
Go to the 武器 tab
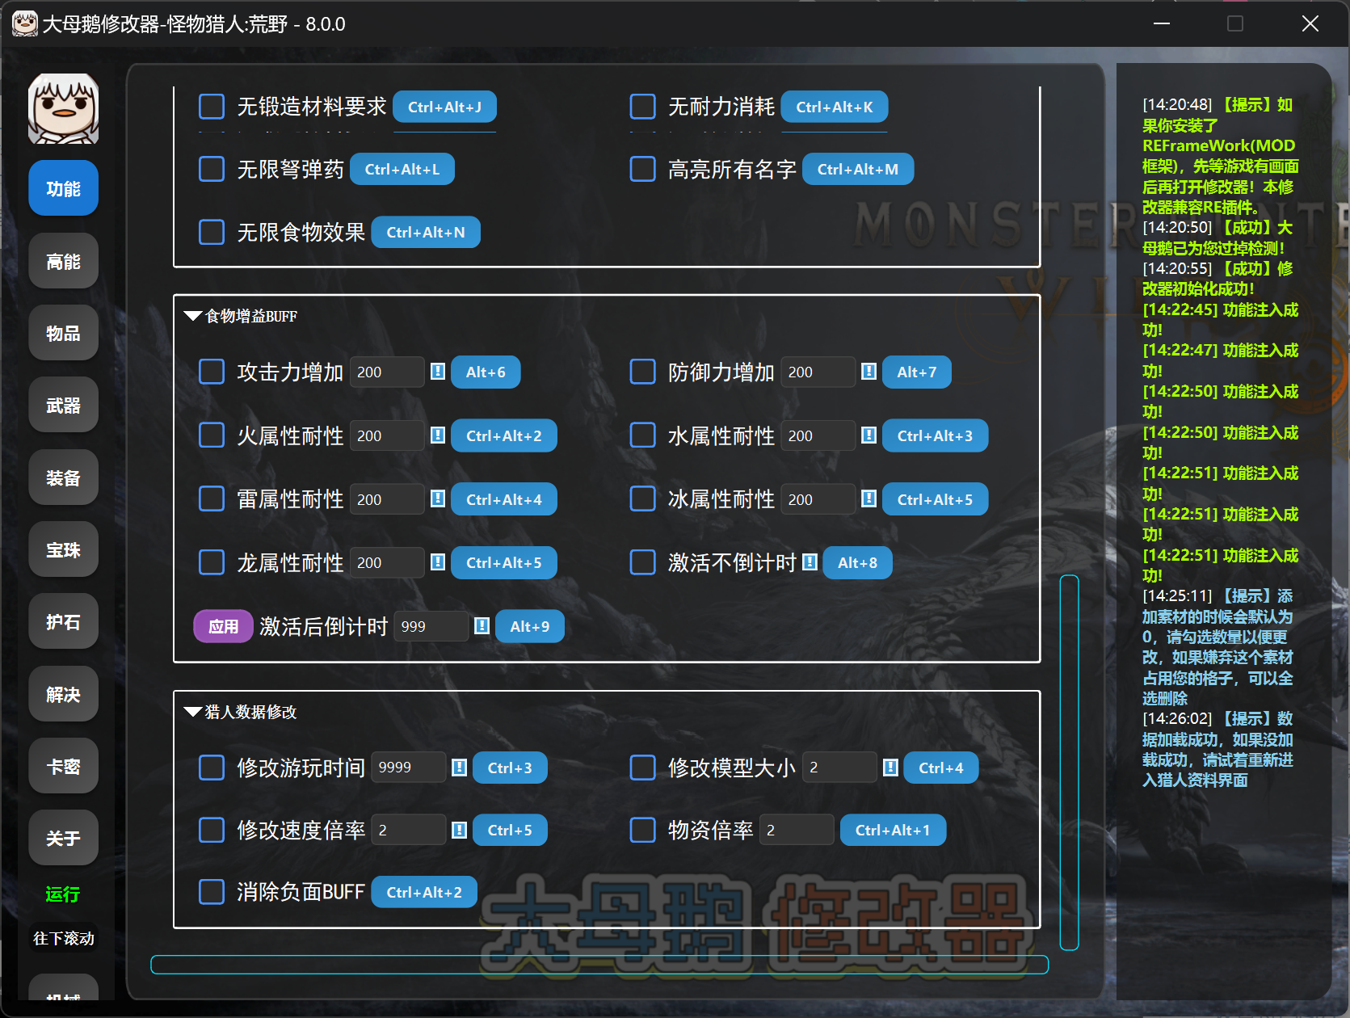(x=63, y=406)
